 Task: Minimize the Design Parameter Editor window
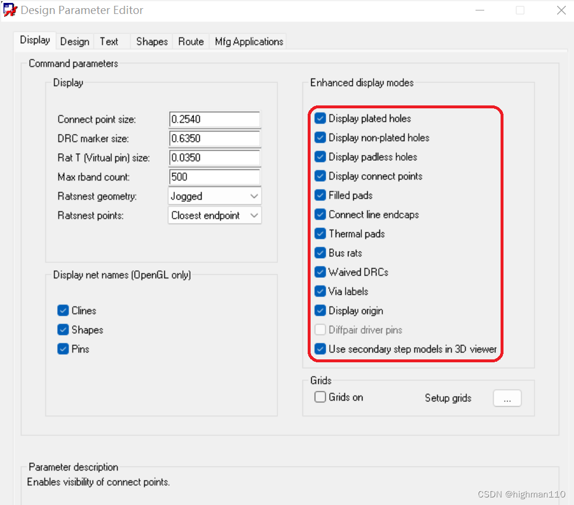[480, 10]
